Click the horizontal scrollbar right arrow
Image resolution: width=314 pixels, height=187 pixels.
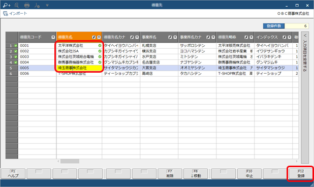(x=297, y=161)
